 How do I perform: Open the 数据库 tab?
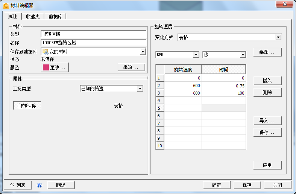pos(55,17)
